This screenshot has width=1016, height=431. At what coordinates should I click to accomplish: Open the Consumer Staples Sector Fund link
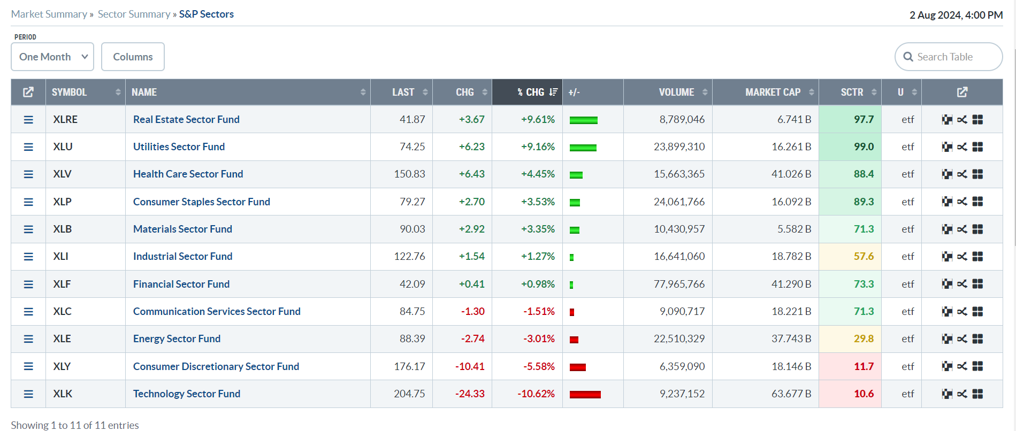[202, 202]
